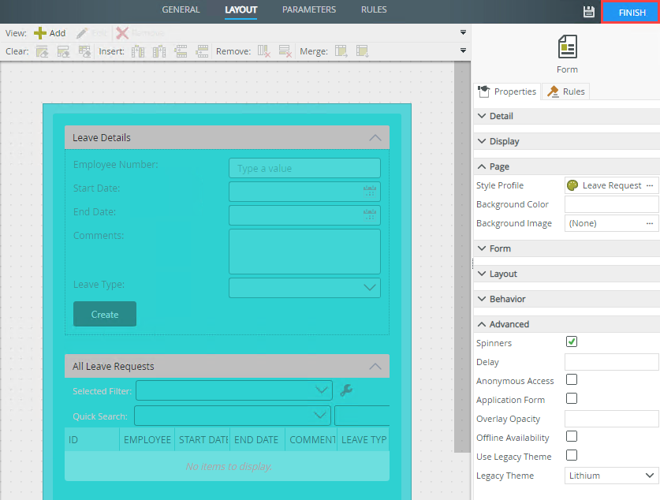Image resolution: width=660 pixels, height=500 pixels.
Task: Click the Remove row icon
Action: coord(285,51)
